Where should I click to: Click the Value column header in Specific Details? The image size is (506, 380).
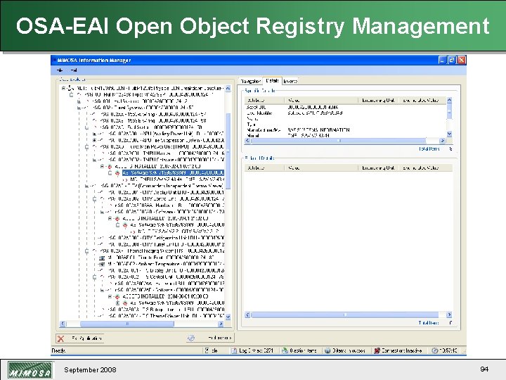tap(321, 100)
